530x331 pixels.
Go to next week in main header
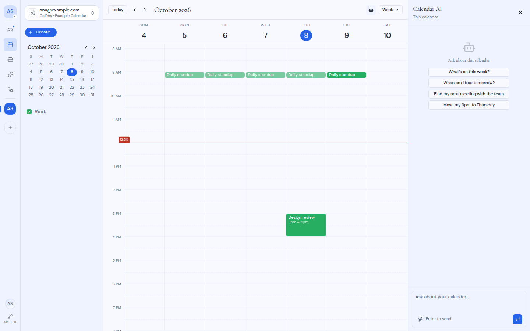coord(145,10)
